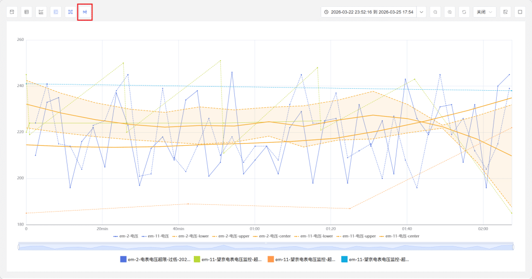Open the 关闭 auto-refresh dropdown
The image size is (532, 279).
(485, 12)
